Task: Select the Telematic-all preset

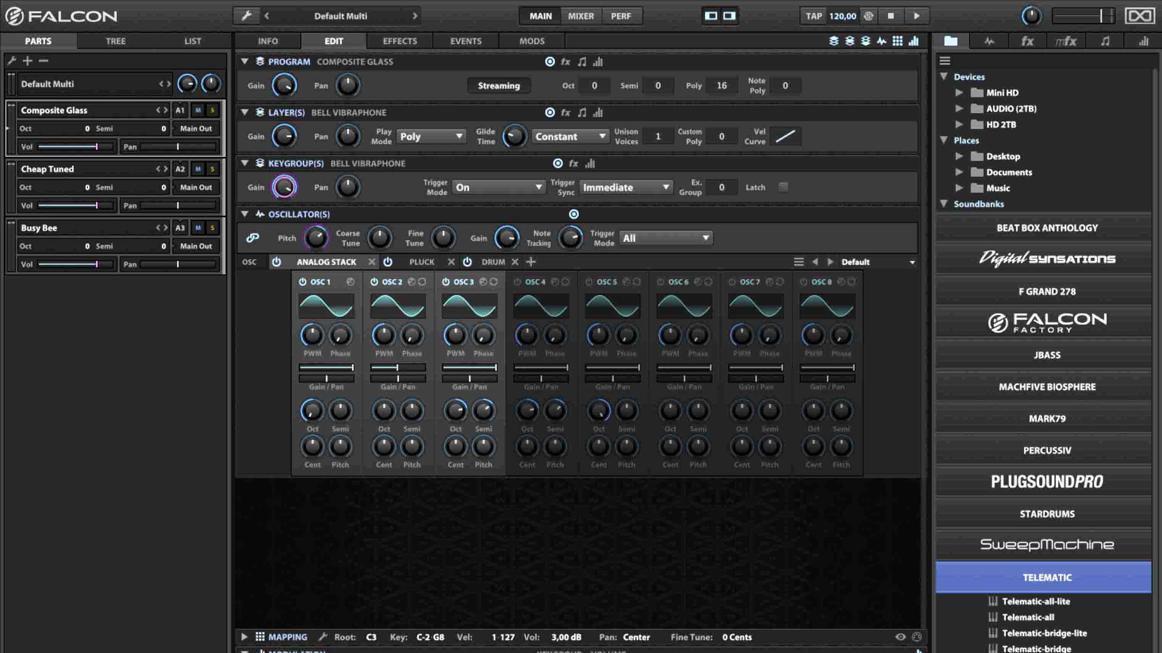Action: point(1028,617)
